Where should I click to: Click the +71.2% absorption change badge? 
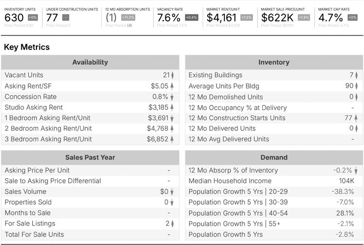pyautogui.click(x=128, y=17)
